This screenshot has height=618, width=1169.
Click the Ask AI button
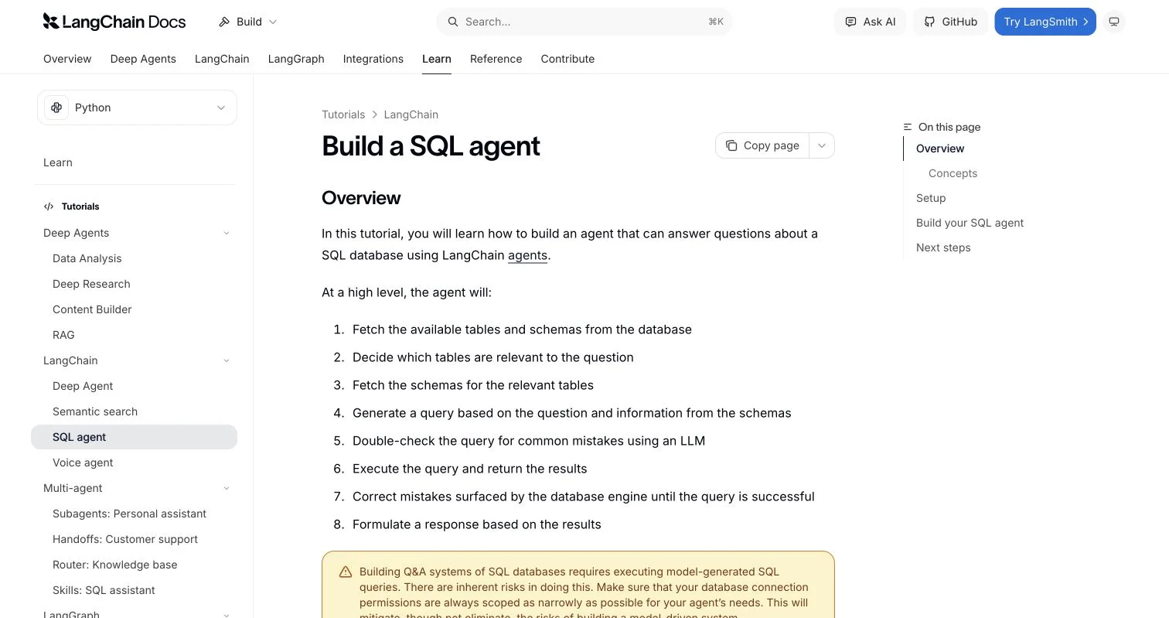pyautogui.click(x=870, y=22)
